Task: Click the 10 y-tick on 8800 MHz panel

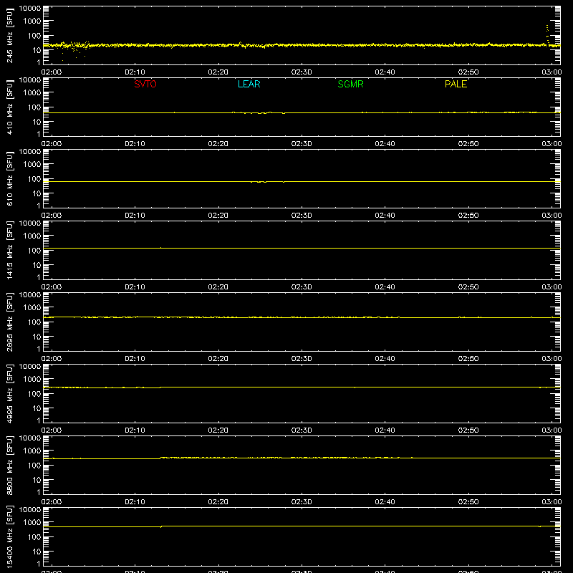Action: [x=37, y=480]
